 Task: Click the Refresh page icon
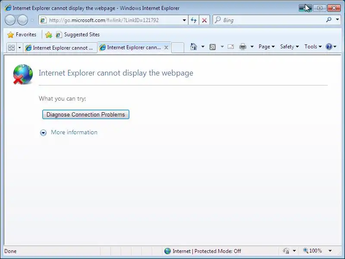(194, 20)
